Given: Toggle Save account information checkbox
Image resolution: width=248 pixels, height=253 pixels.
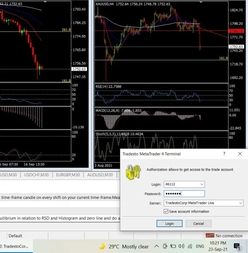Looking at the screenshot, I should 166,212.
